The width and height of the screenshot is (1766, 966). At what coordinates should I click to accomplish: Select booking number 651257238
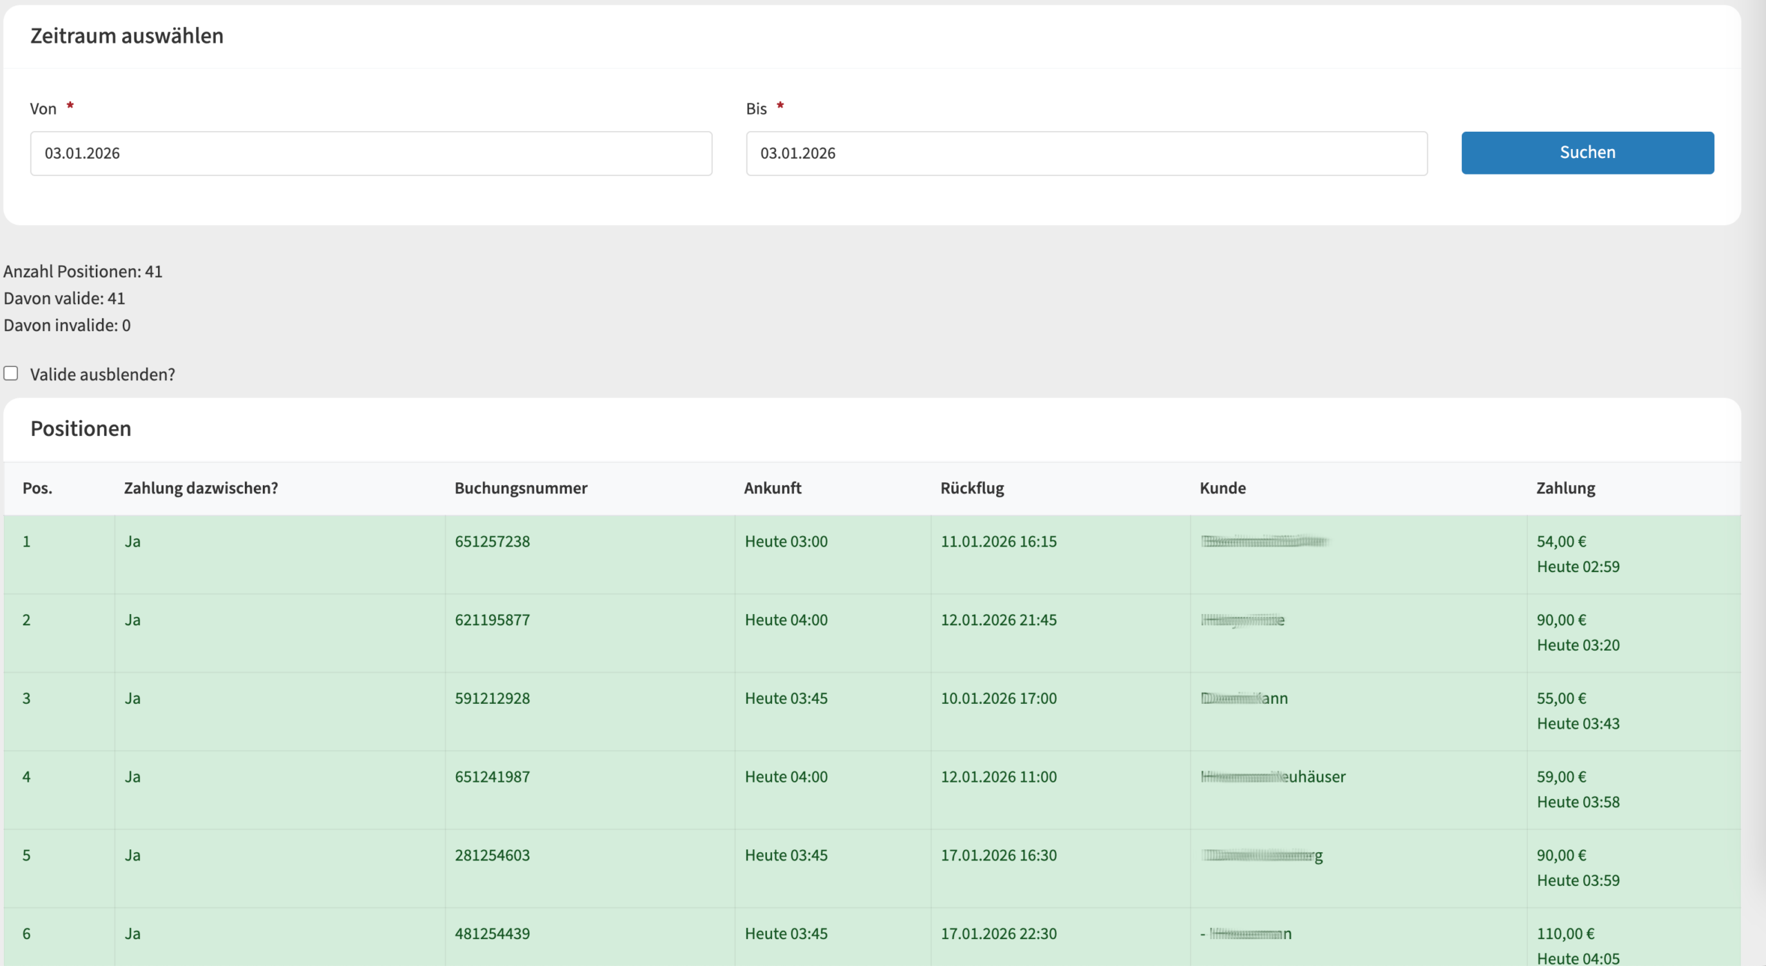pyautogui.click(x=492, y=542)
